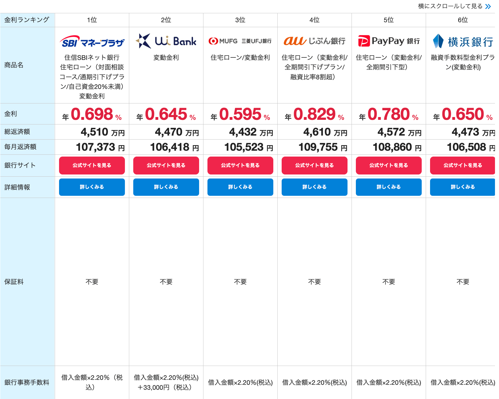Screen dimensions: 499x399
Task: Click the UI Bank logo
Action: pos(166,41)
